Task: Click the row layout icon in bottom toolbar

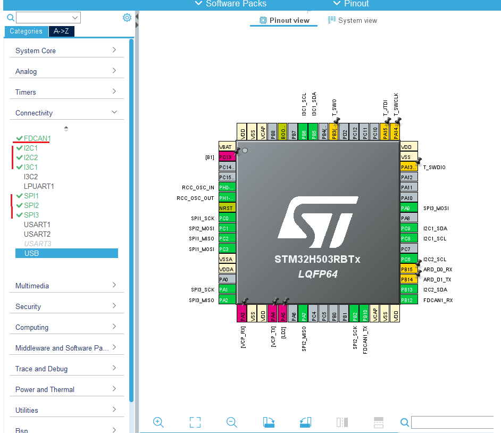Action: coord(378,422)
